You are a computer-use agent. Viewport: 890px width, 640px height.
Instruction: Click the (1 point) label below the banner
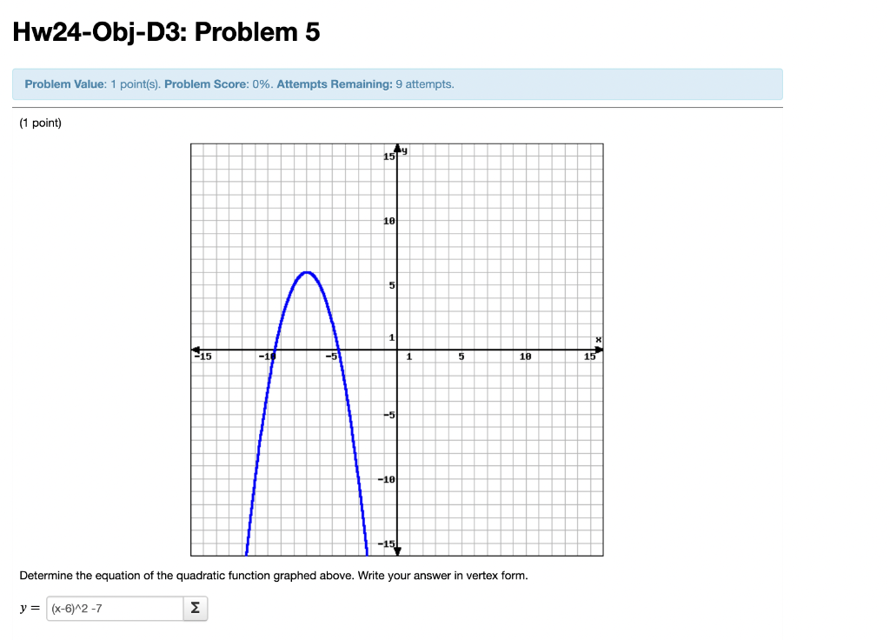click(40, 123)
